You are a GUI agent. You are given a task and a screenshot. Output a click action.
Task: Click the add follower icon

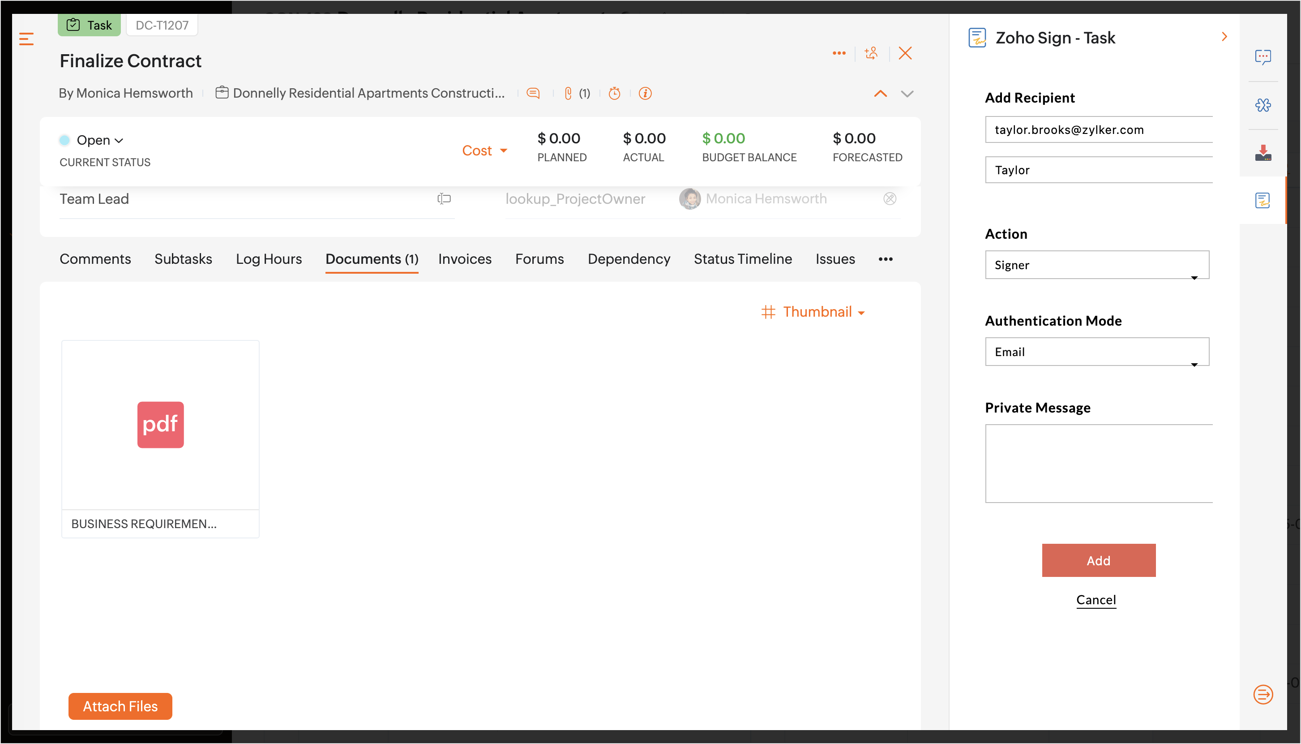(871, 53)
